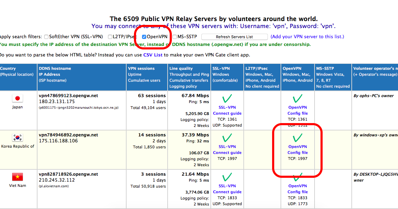Screen dimensions: 398x209
Task: Click the South Korea flag icon
Action: (x=17, y=138)
